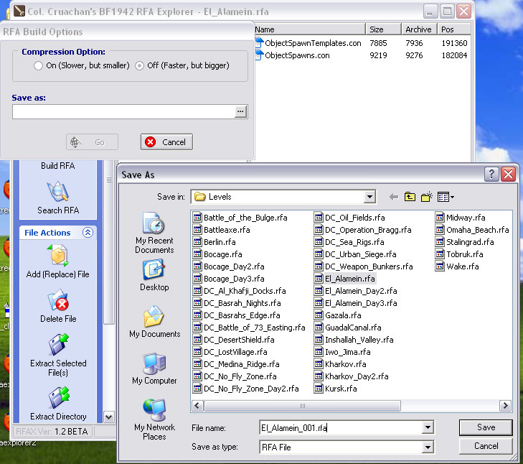Select DC_Sea_Rigs.rfa file
Viewport: 523px width, 464px height.
click(349, 242)
